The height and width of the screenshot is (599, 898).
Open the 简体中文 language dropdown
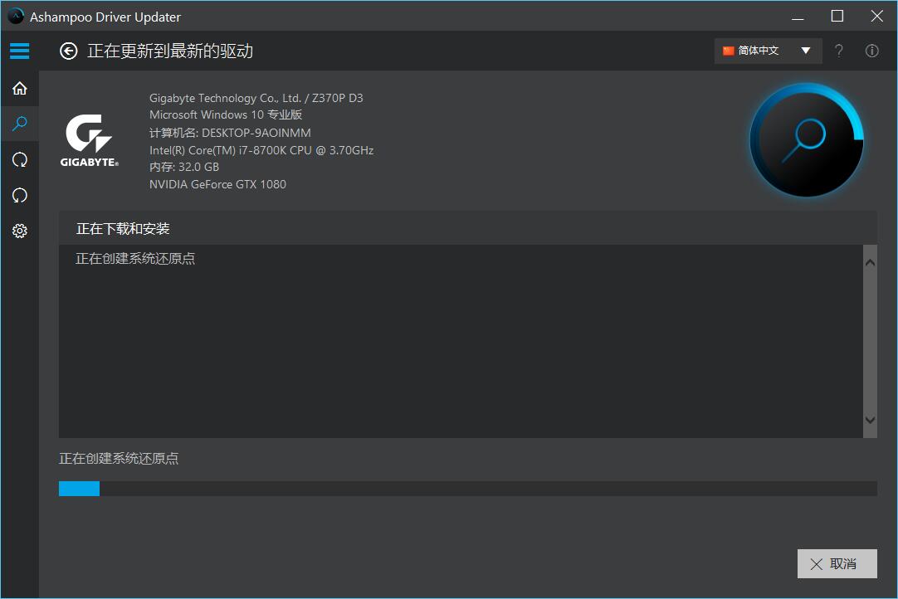tap(759, 51)
